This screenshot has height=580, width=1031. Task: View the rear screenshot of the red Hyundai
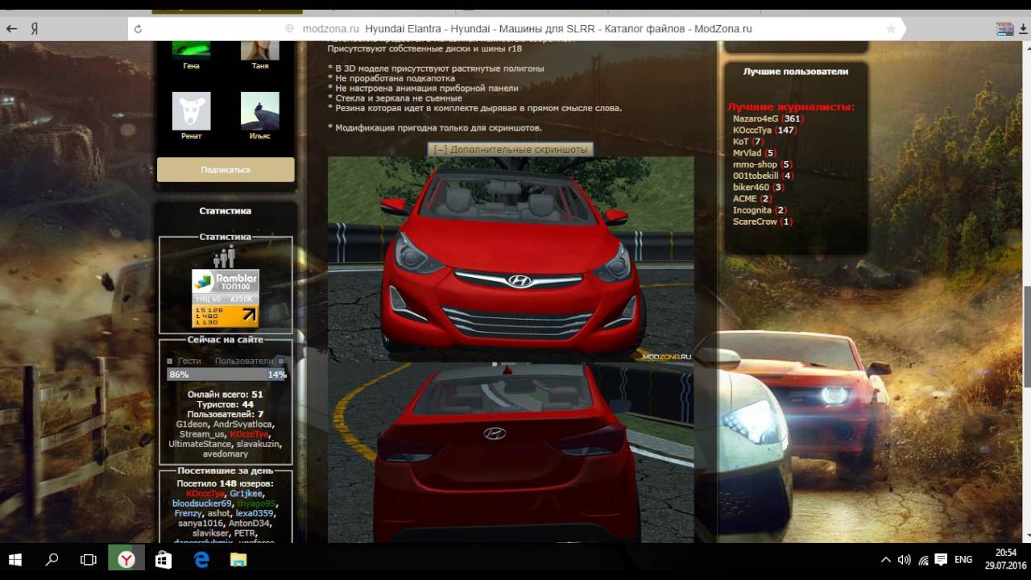click(x=511, y=452)
